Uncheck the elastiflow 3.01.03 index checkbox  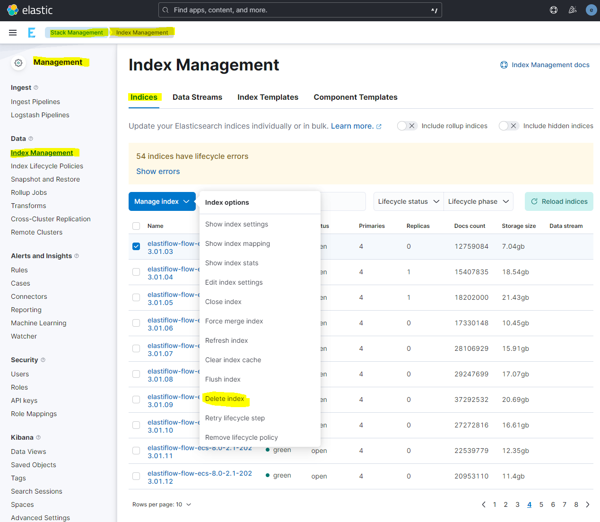136,246
